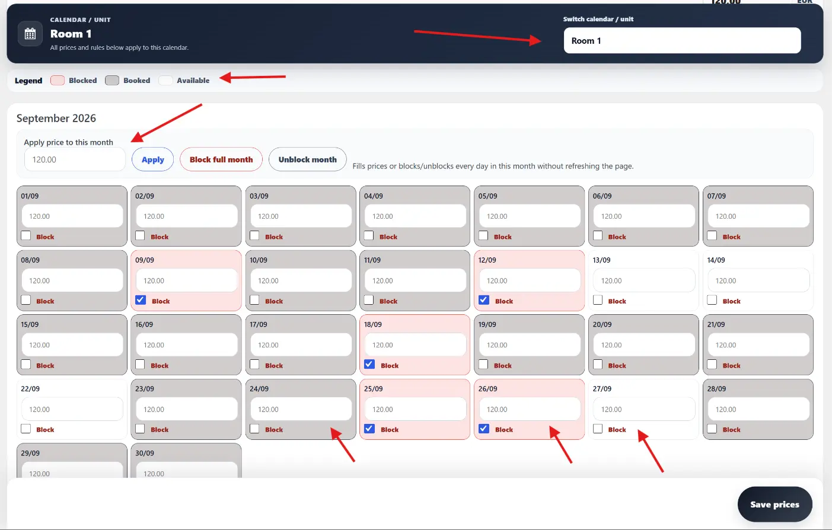Click the 30/09 date label
The image size is (832, 530).
[x=145, y=454]
